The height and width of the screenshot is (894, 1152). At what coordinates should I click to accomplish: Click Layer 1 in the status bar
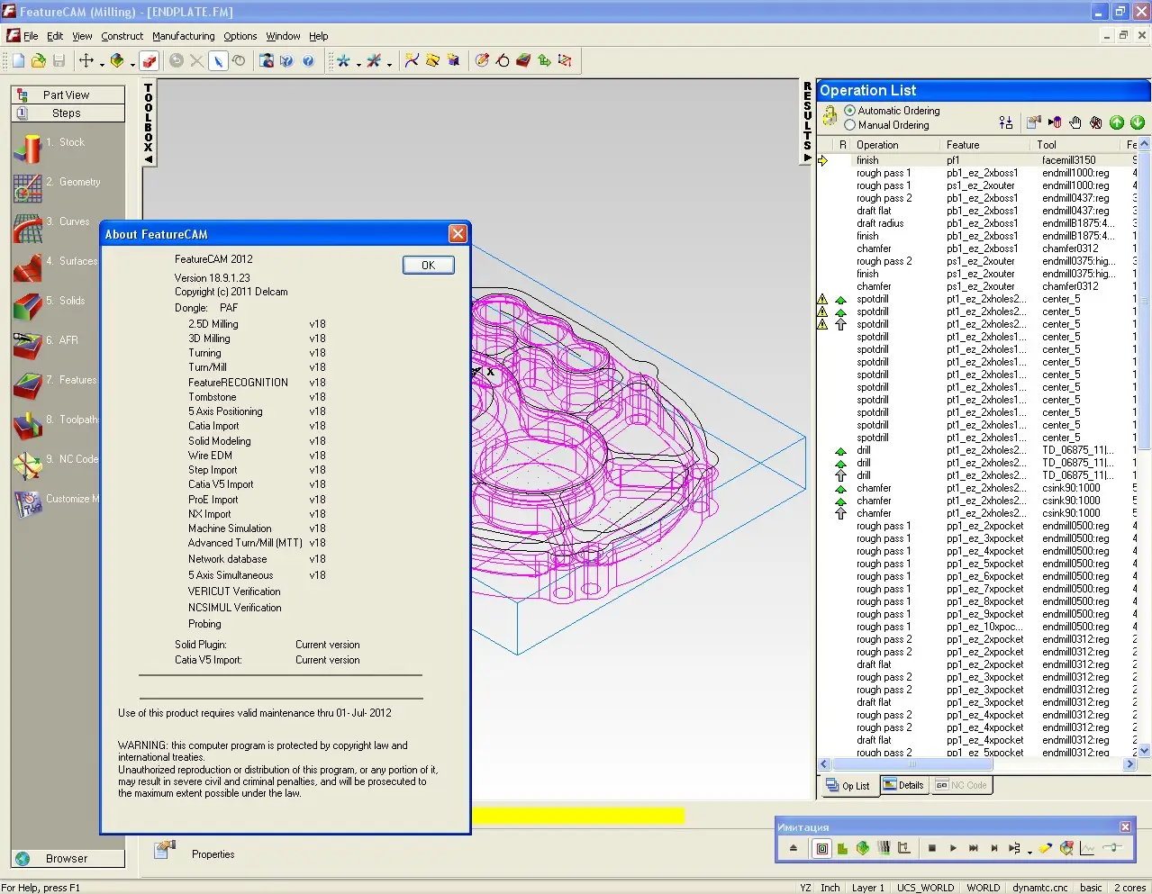click(868, 888)
